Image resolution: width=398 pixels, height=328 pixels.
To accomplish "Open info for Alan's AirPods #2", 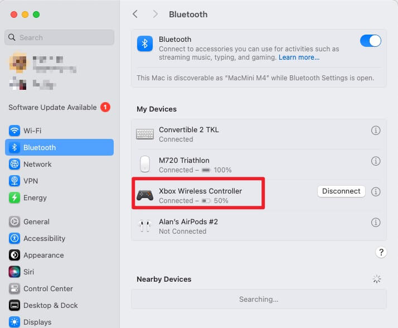I will coord(376,223).
